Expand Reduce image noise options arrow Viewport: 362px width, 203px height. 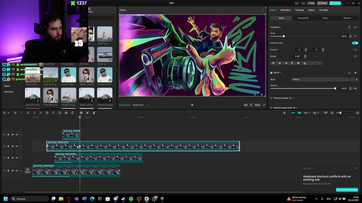tap(297, 108)
